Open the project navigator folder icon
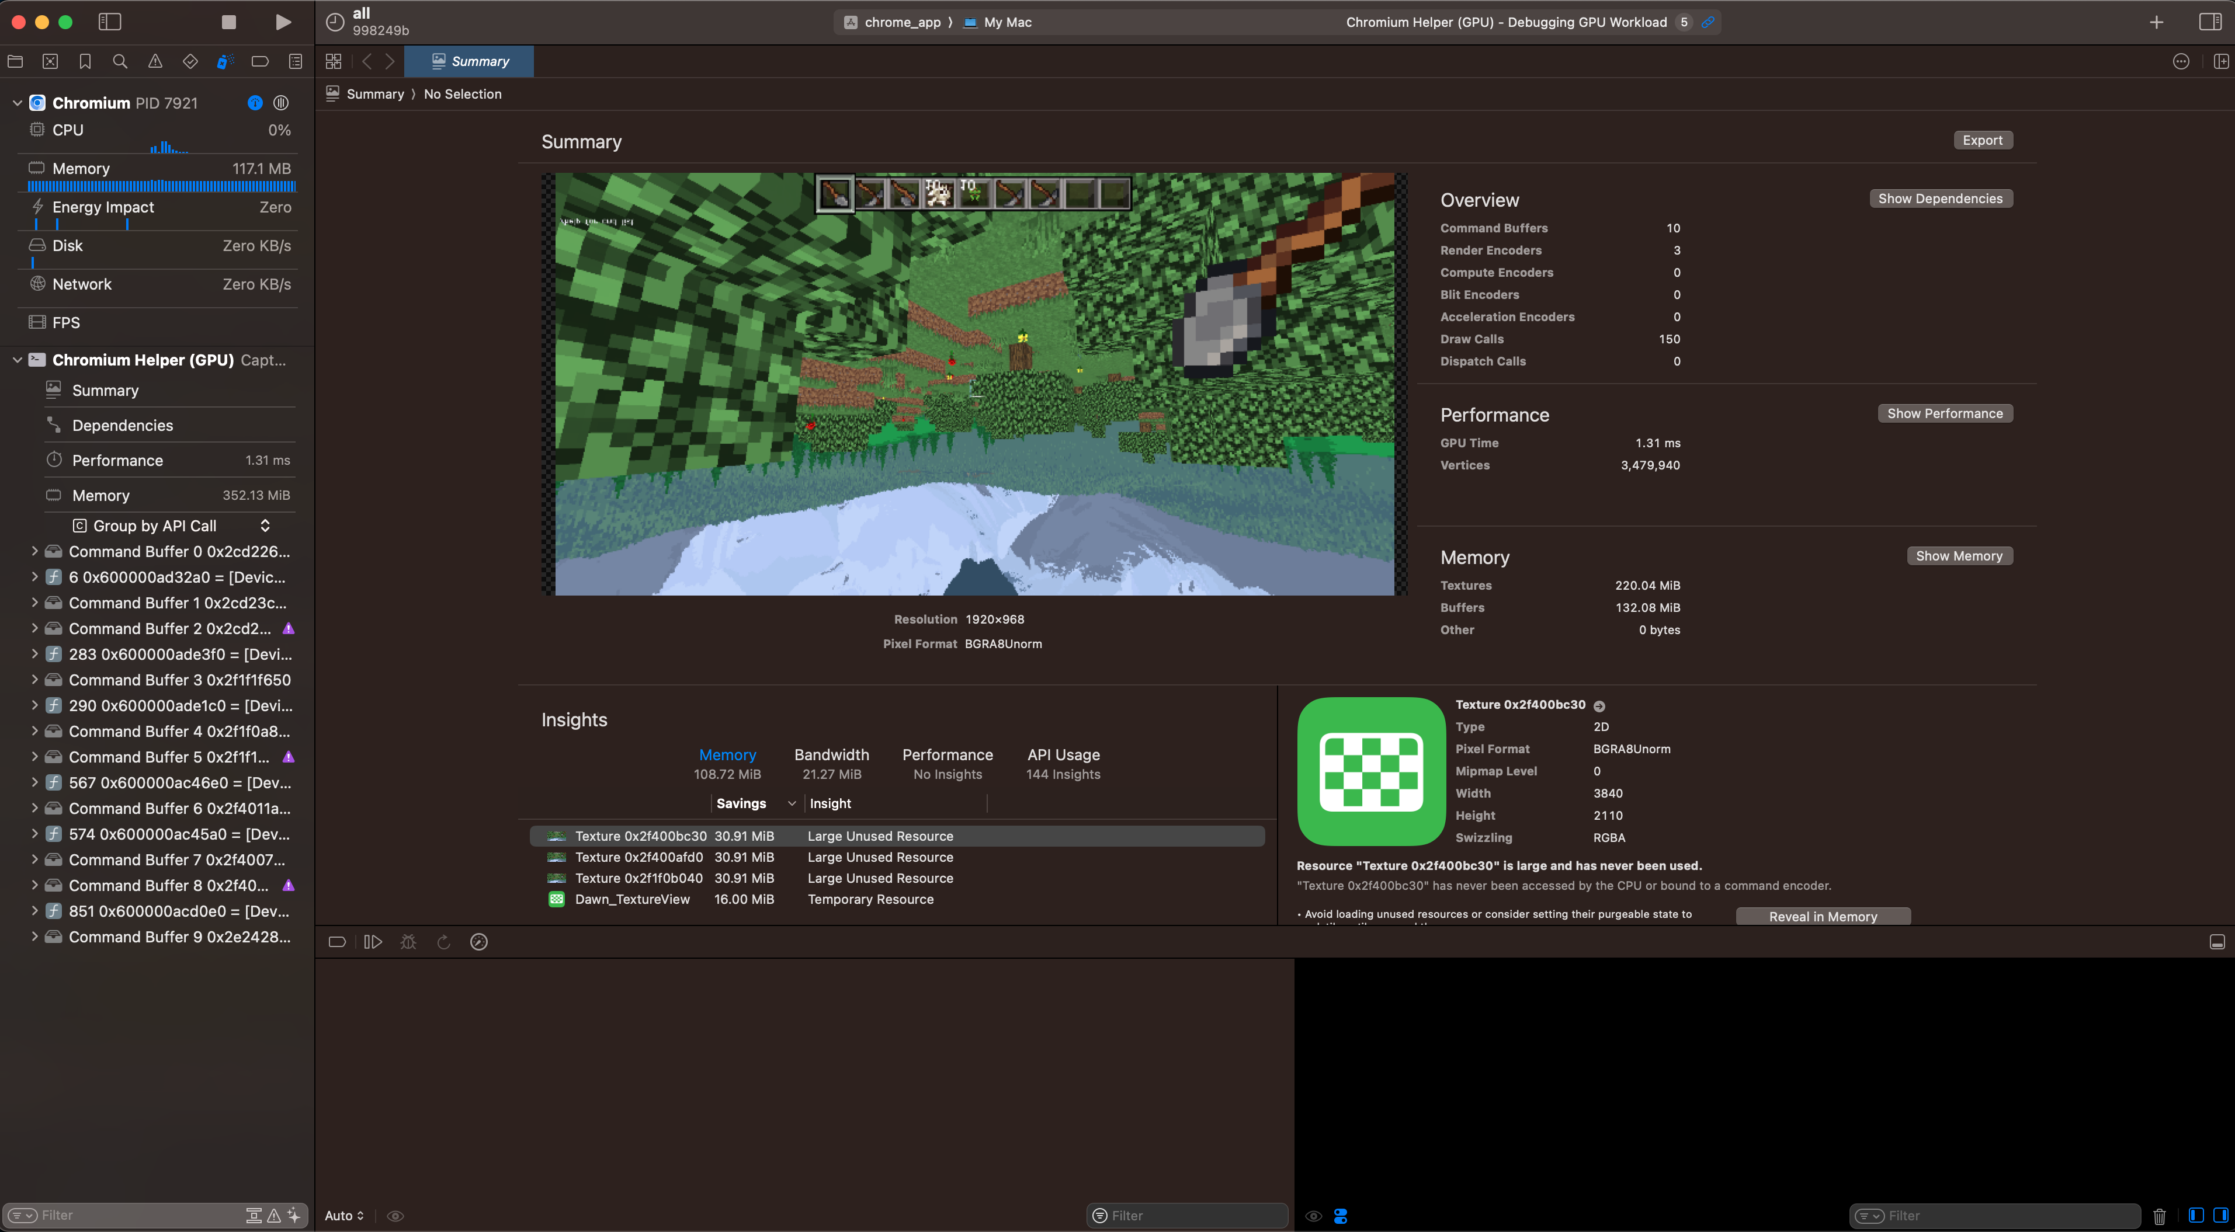 15,61
